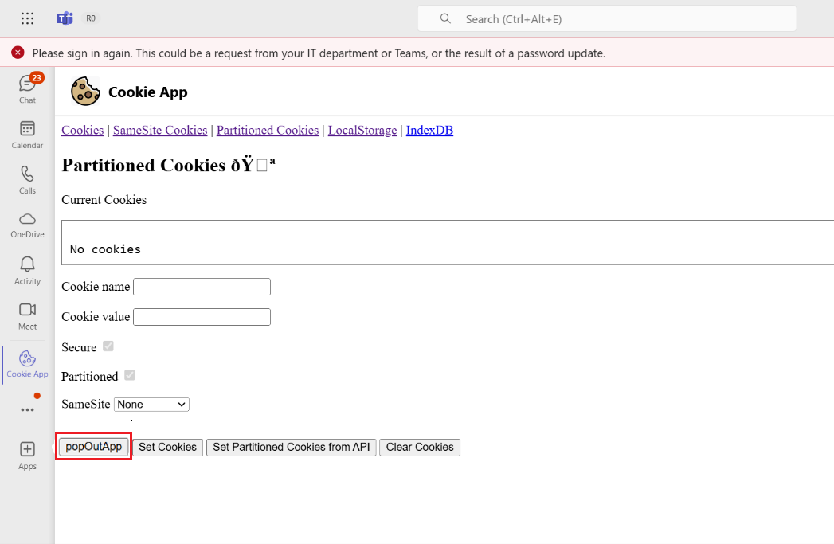Enable the Secure cookie checkbox
The image size is (834, 544).
pos(108,346)
